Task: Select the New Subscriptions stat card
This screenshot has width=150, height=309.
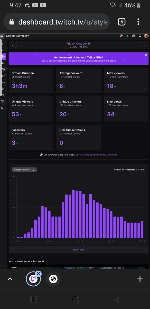Action: pyautogui.click(x=79, y=137)
